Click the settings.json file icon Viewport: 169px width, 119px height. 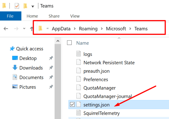79,104
